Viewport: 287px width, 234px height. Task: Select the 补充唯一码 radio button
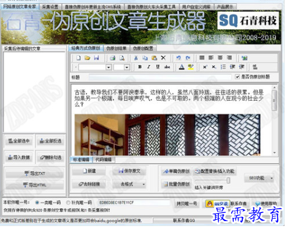pos(68,203)
